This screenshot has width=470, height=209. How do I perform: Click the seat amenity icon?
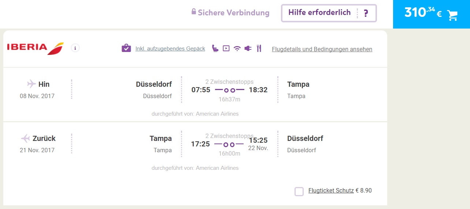[x=215, y=48]
